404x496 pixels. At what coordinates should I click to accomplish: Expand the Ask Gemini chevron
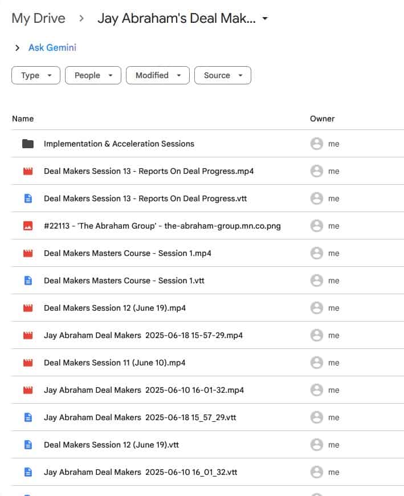click(17, 48)
